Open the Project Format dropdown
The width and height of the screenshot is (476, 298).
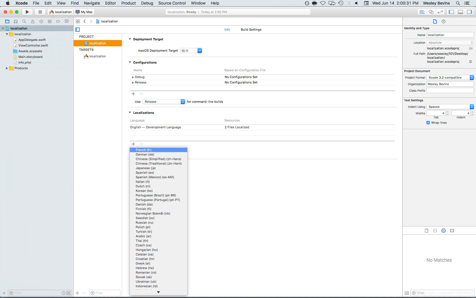click(x=450, y=77)
